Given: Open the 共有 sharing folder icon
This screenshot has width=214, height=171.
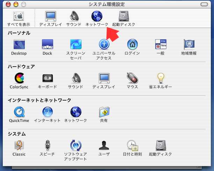Looking at the screenshot, I should tap(104, 112).
